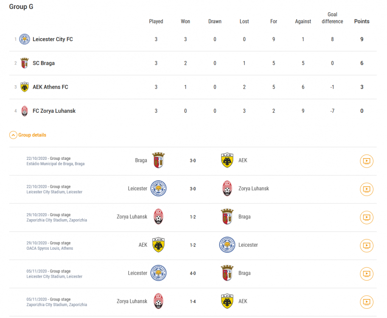Click FC Zorya Luhansk crest in standings
The image size is (387, 318).
point(25,111)
